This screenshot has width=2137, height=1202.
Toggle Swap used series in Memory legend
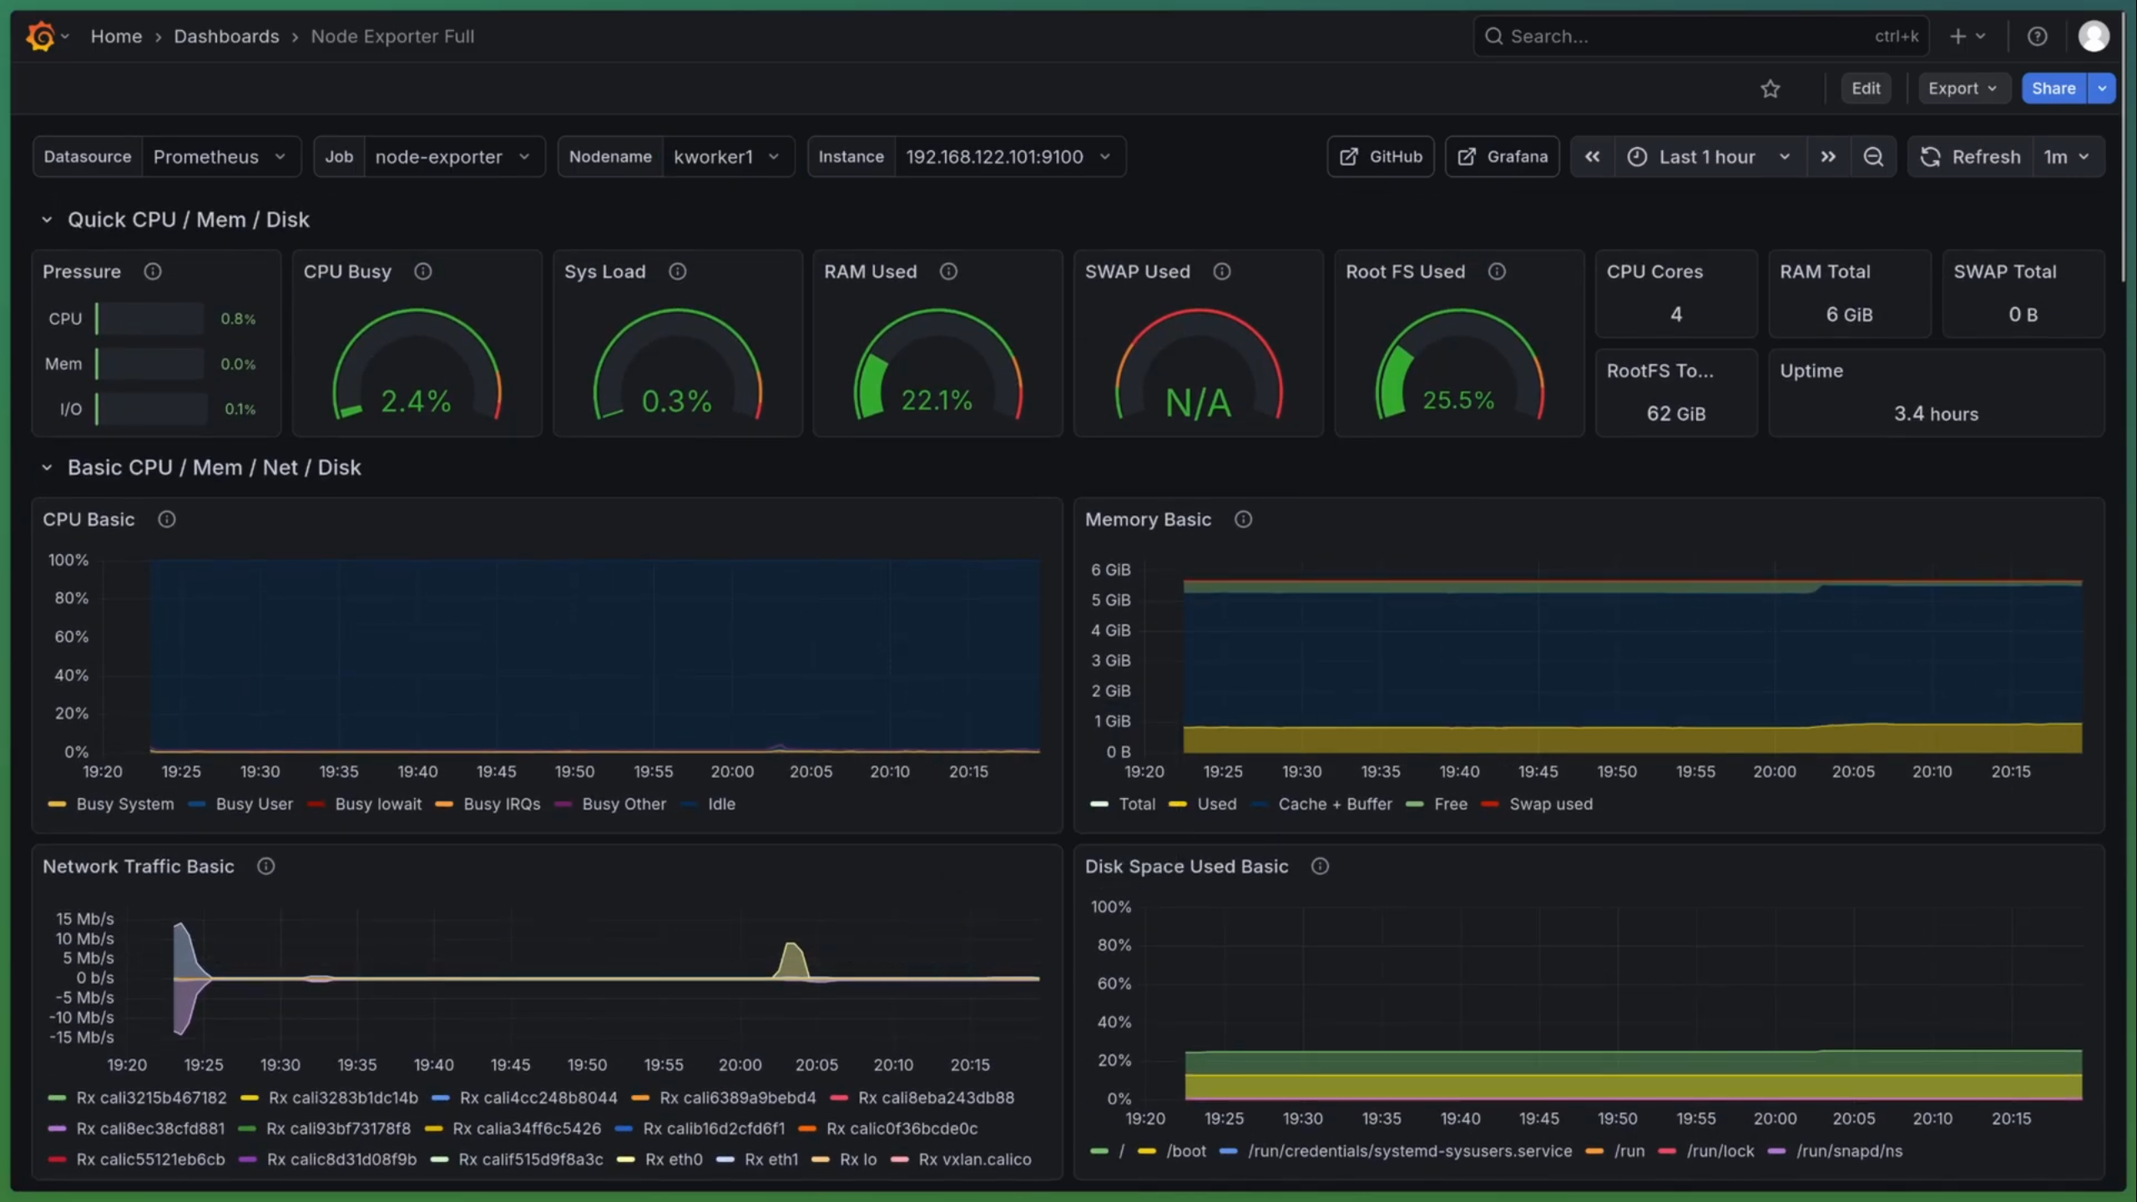(x=1550, y=804)
